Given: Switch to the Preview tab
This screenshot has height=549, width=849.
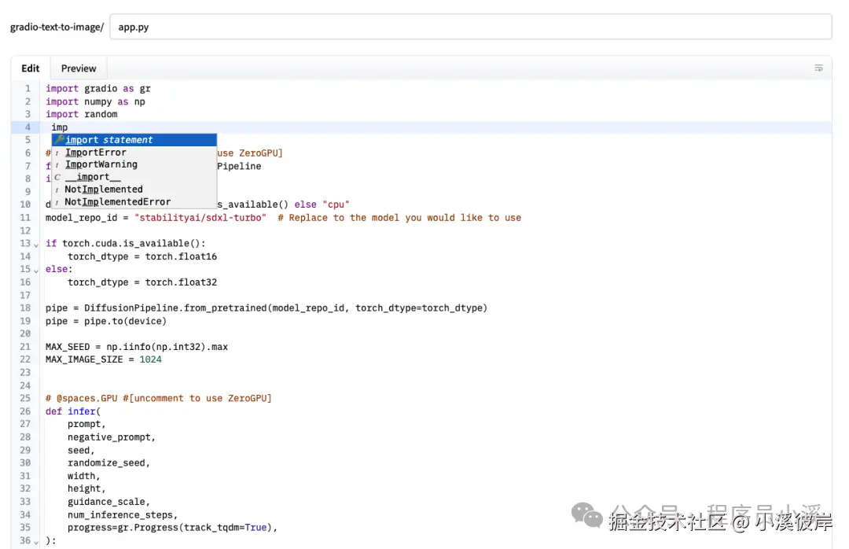Looking at the screenshot, I should pyautogui.click(x=79, y=68).
